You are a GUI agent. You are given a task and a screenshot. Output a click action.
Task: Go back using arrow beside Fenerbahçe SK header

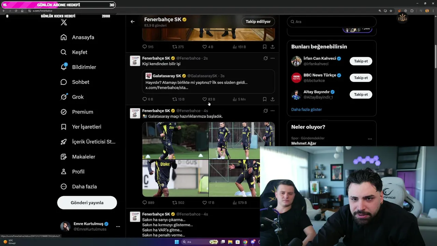(132, 22)
